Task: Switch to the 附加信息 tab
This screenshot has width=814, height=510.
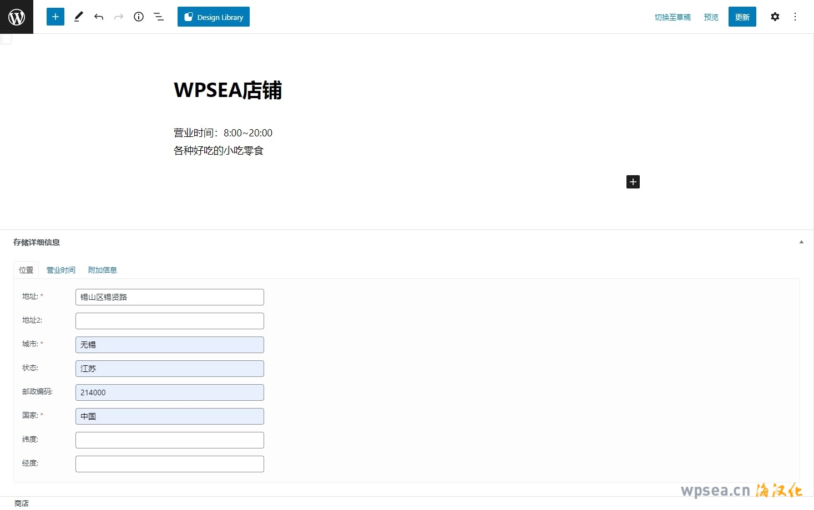Action: [x=103, y=270]
